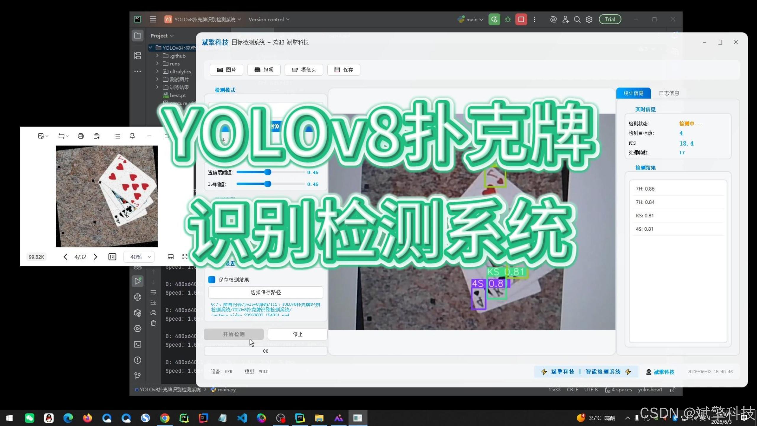Select the KS: 0.81 result row

[677, 215]
